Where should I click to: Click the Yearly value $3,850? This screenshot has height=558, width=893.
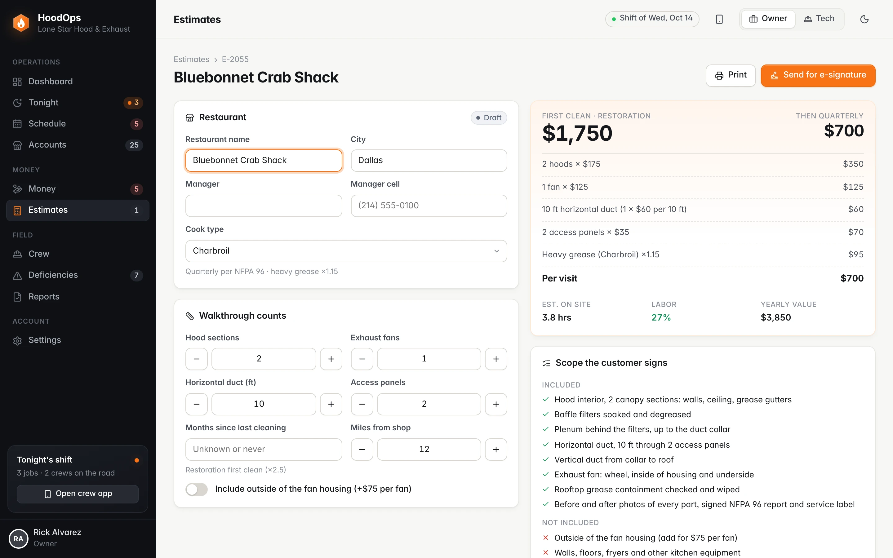(776, 318)
